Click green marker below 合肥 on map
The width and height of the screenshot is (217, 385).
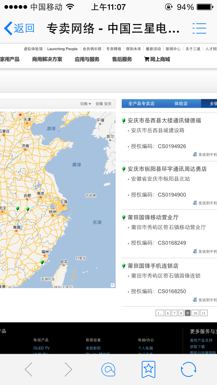(x=27, y=209)
